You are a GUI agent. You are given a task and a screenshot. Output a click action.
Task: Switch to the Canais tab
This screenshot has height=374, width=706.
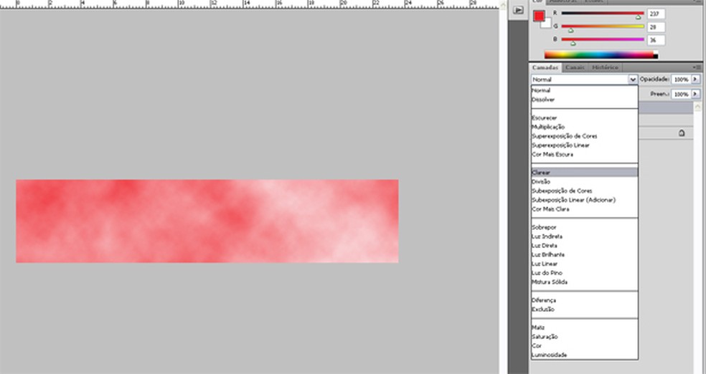click(575, 67)
